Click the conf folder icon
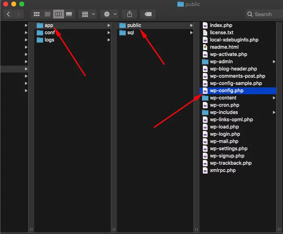 pyautogui.click(x=40, y=33)
